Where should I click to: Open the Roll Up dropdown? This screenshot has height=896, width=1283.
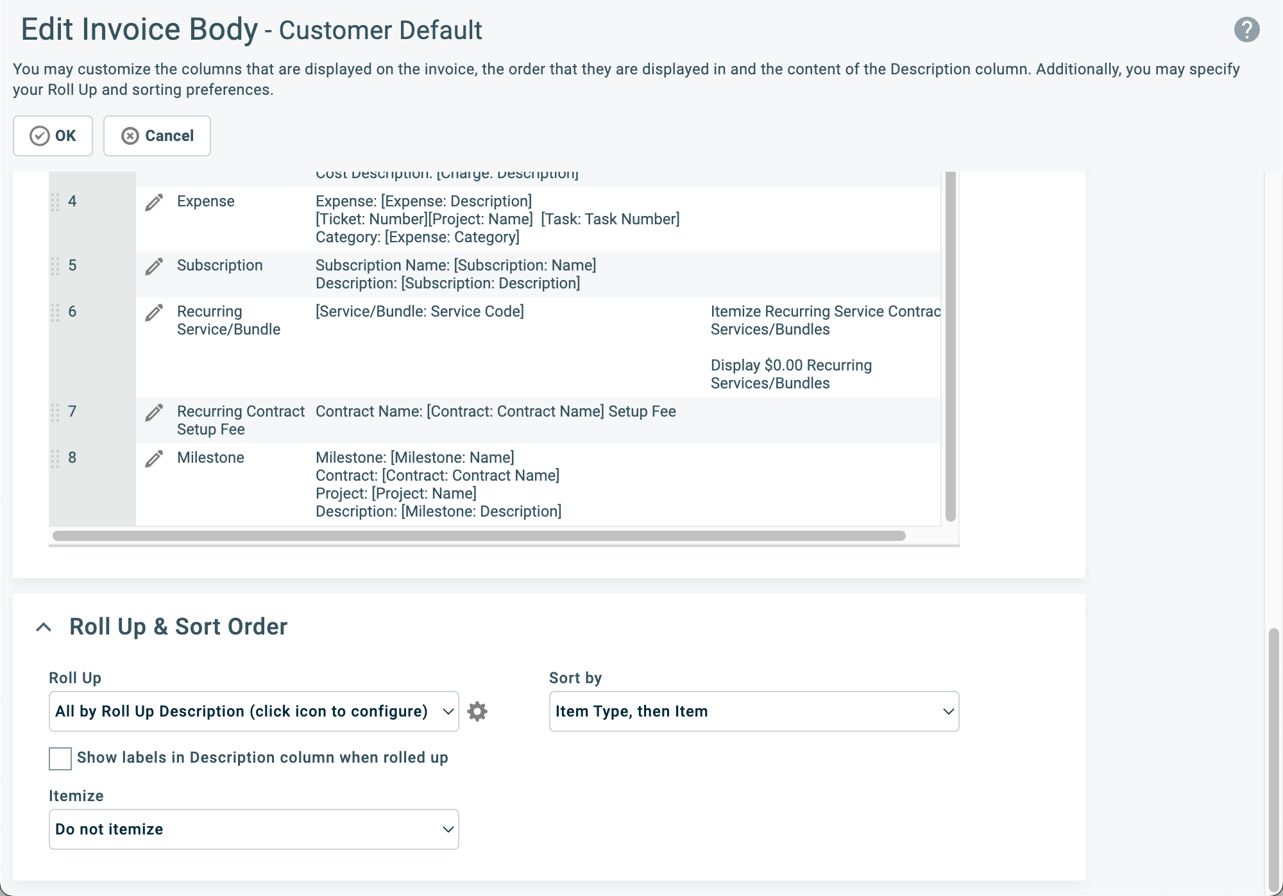(x=254, y=711)
